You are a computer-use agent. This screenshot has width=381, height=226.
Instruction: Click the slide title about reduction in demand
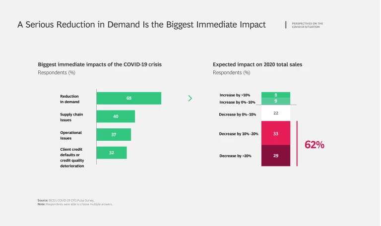(x=141, y=25)
